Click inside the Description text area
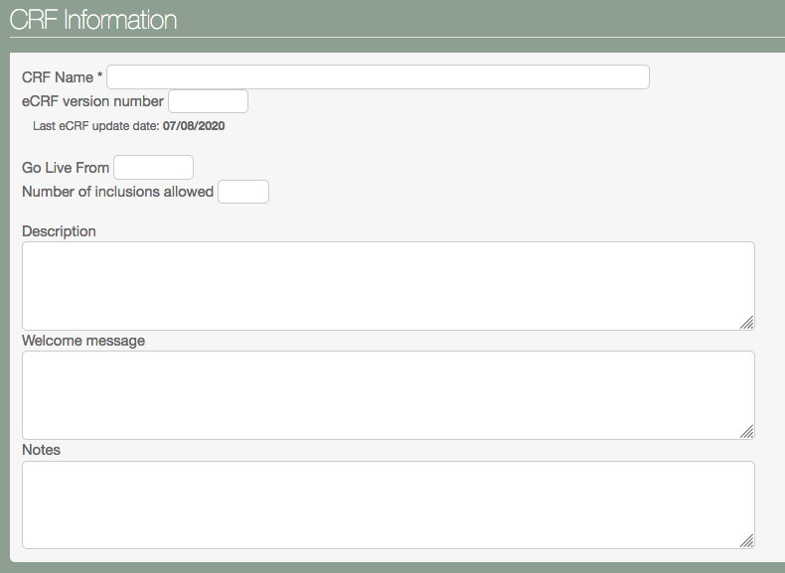This screenshot has height=573, width=785. coord(388,285)
